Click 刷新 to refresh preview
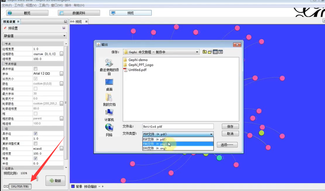325x191 pixels. click(x=55, y=181)
